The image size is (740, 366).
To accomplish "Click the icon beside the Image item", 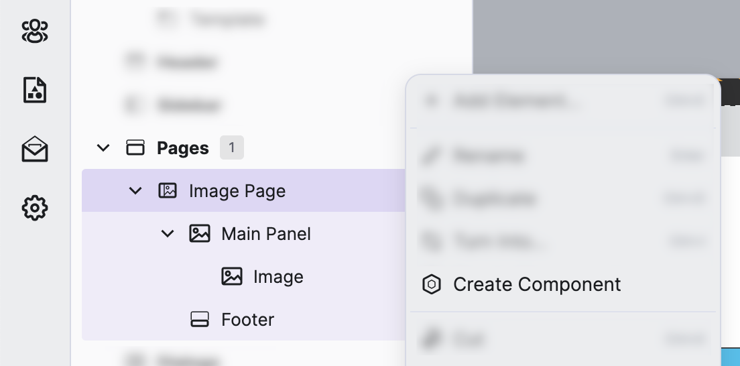I will [x=232, y=277].
